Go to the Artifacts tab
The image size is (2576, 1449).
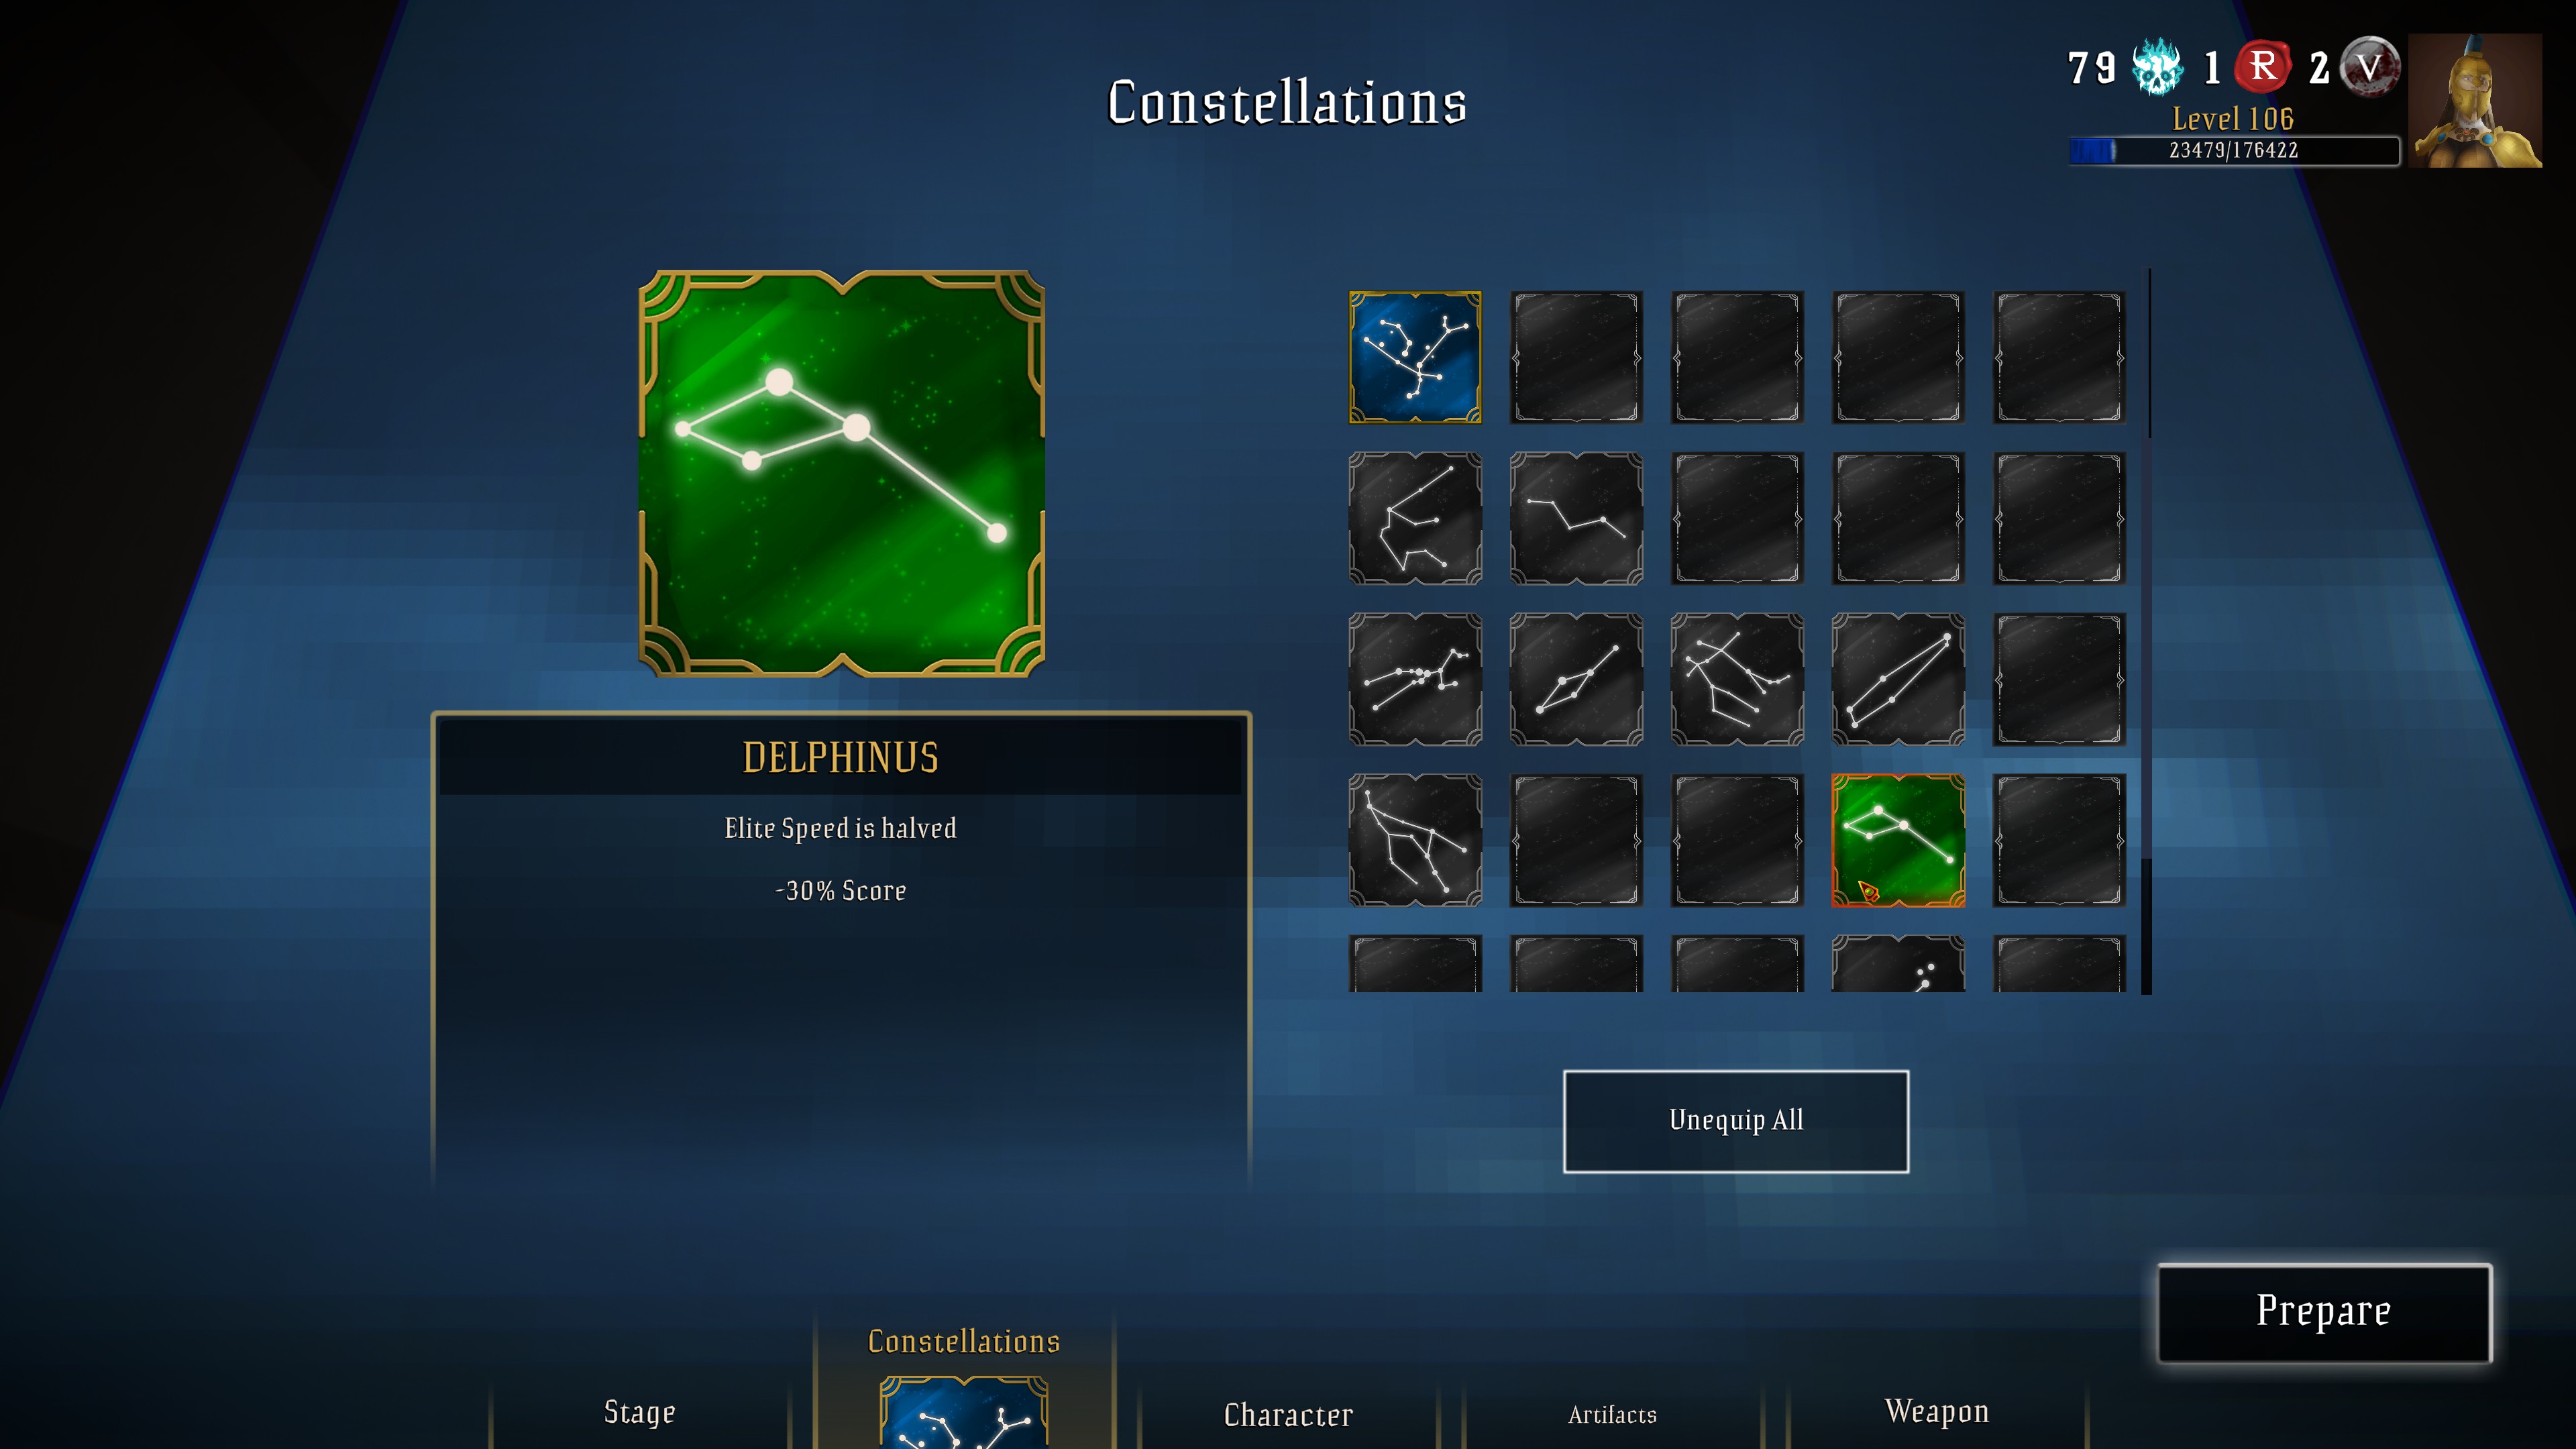(1612, 1415)
